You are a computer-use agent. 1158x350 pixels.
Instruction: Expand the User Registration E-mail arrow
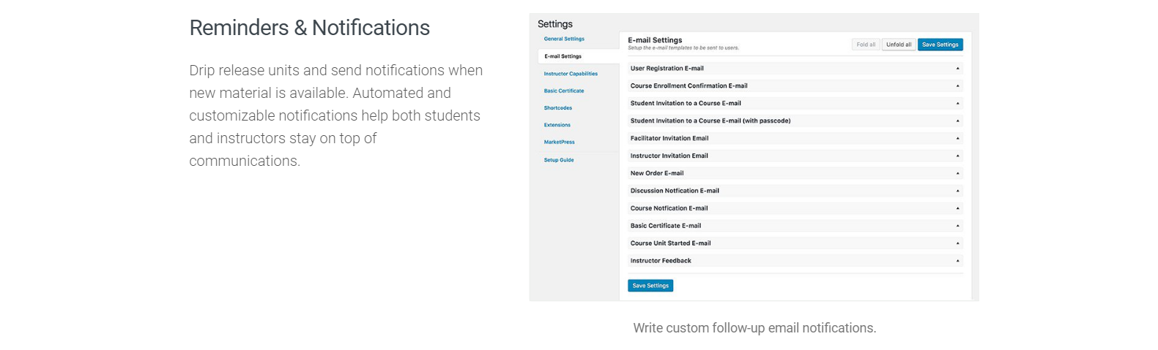957,69
